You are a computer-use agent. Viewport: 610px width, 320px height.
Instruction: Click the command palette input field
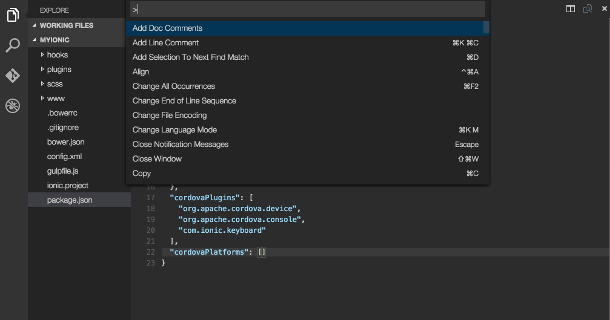(x=308, y=9)
